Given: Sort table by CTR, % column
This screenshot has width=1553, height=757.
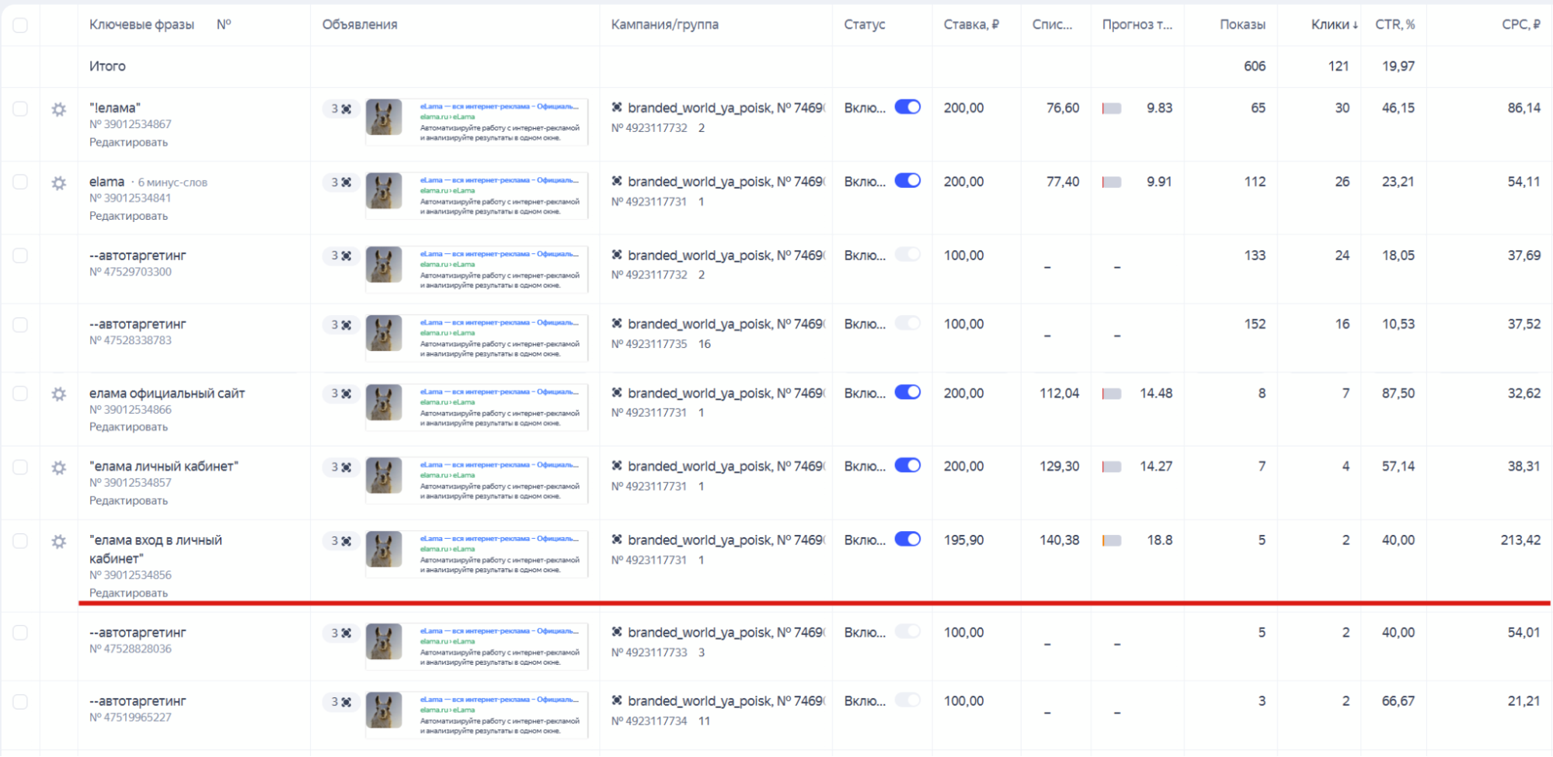Looking at the screenshot, I should coord(1395,25).
